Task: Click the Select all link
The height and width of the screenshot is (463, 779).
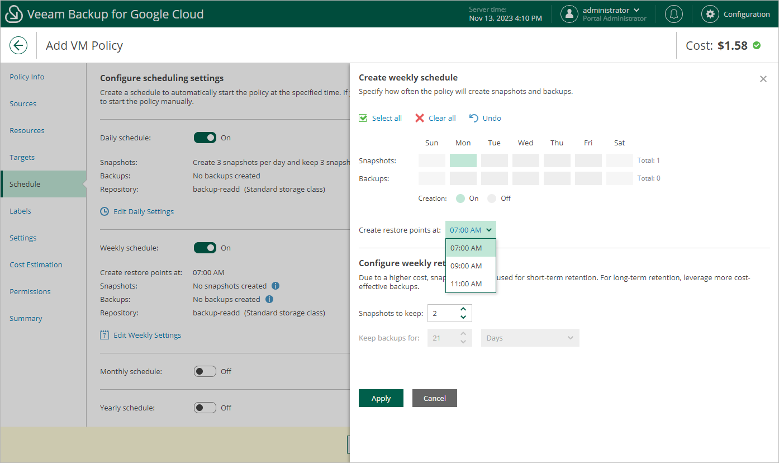Action: coord(387,118)
